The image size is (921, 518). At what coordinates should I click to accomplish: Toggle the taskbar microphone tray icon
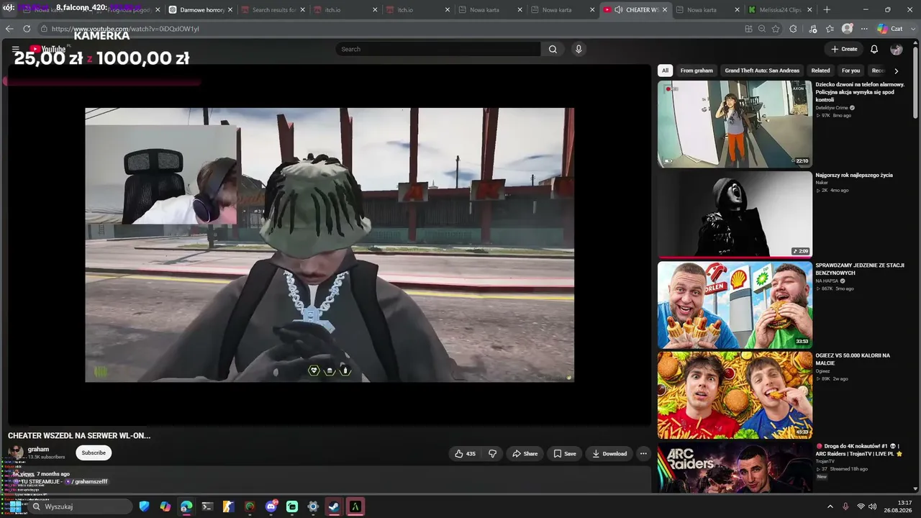[845, 506]
